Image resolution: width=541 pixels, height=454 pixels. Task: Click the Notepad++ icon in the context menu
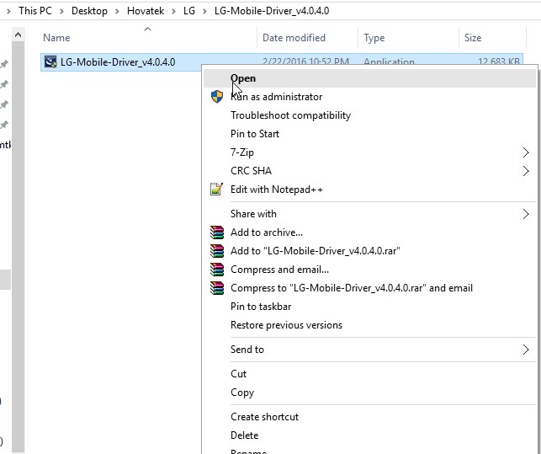pos(217,190)
